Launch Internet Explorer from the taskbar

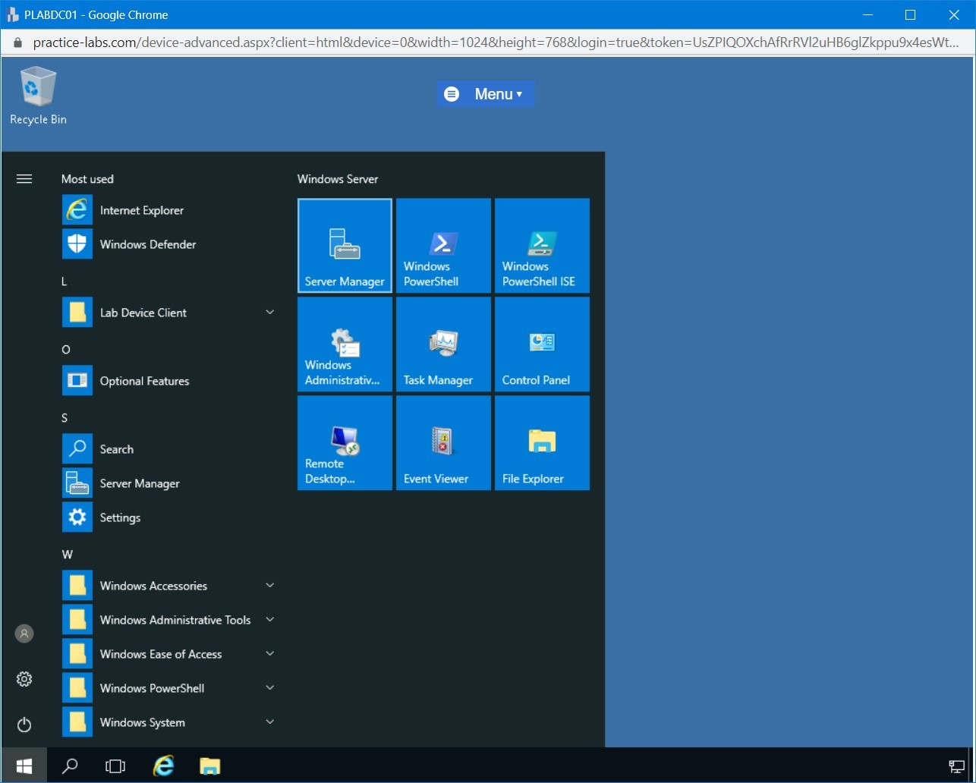pos(163,766)
